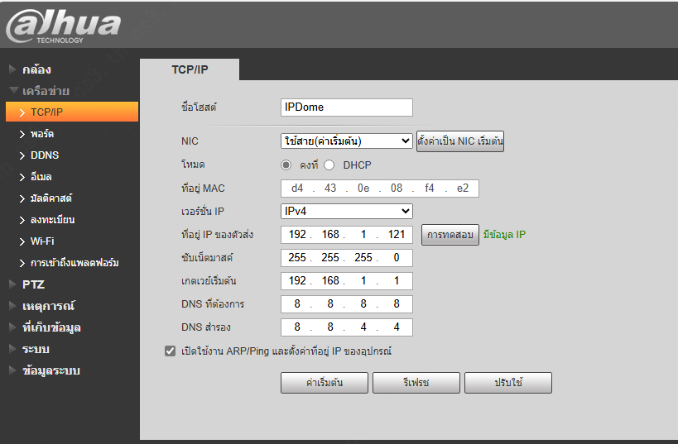Click the alternate DNS 8.8.4.4 field

346,327
